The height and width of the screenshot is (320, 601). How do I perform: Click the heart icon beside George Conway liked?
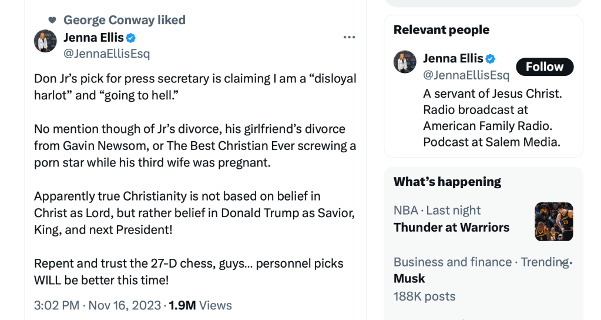(52, 20)
